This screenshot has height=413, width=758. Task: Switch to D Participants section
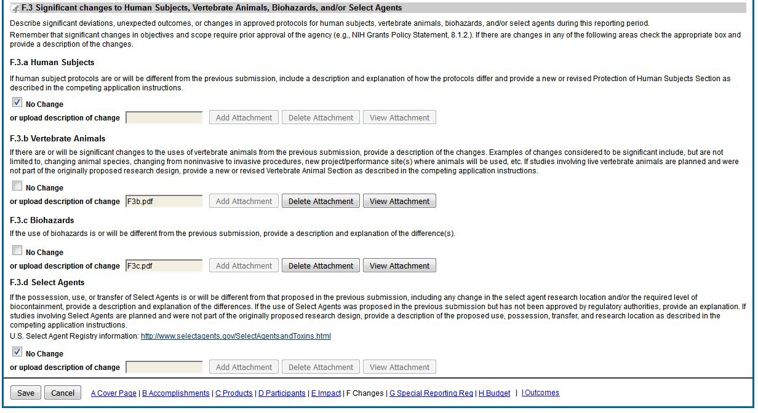pos(282,393)
